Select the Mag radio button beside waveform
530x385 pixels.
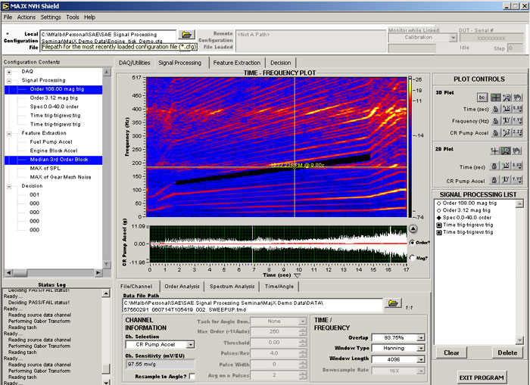(x=411, y=259)
